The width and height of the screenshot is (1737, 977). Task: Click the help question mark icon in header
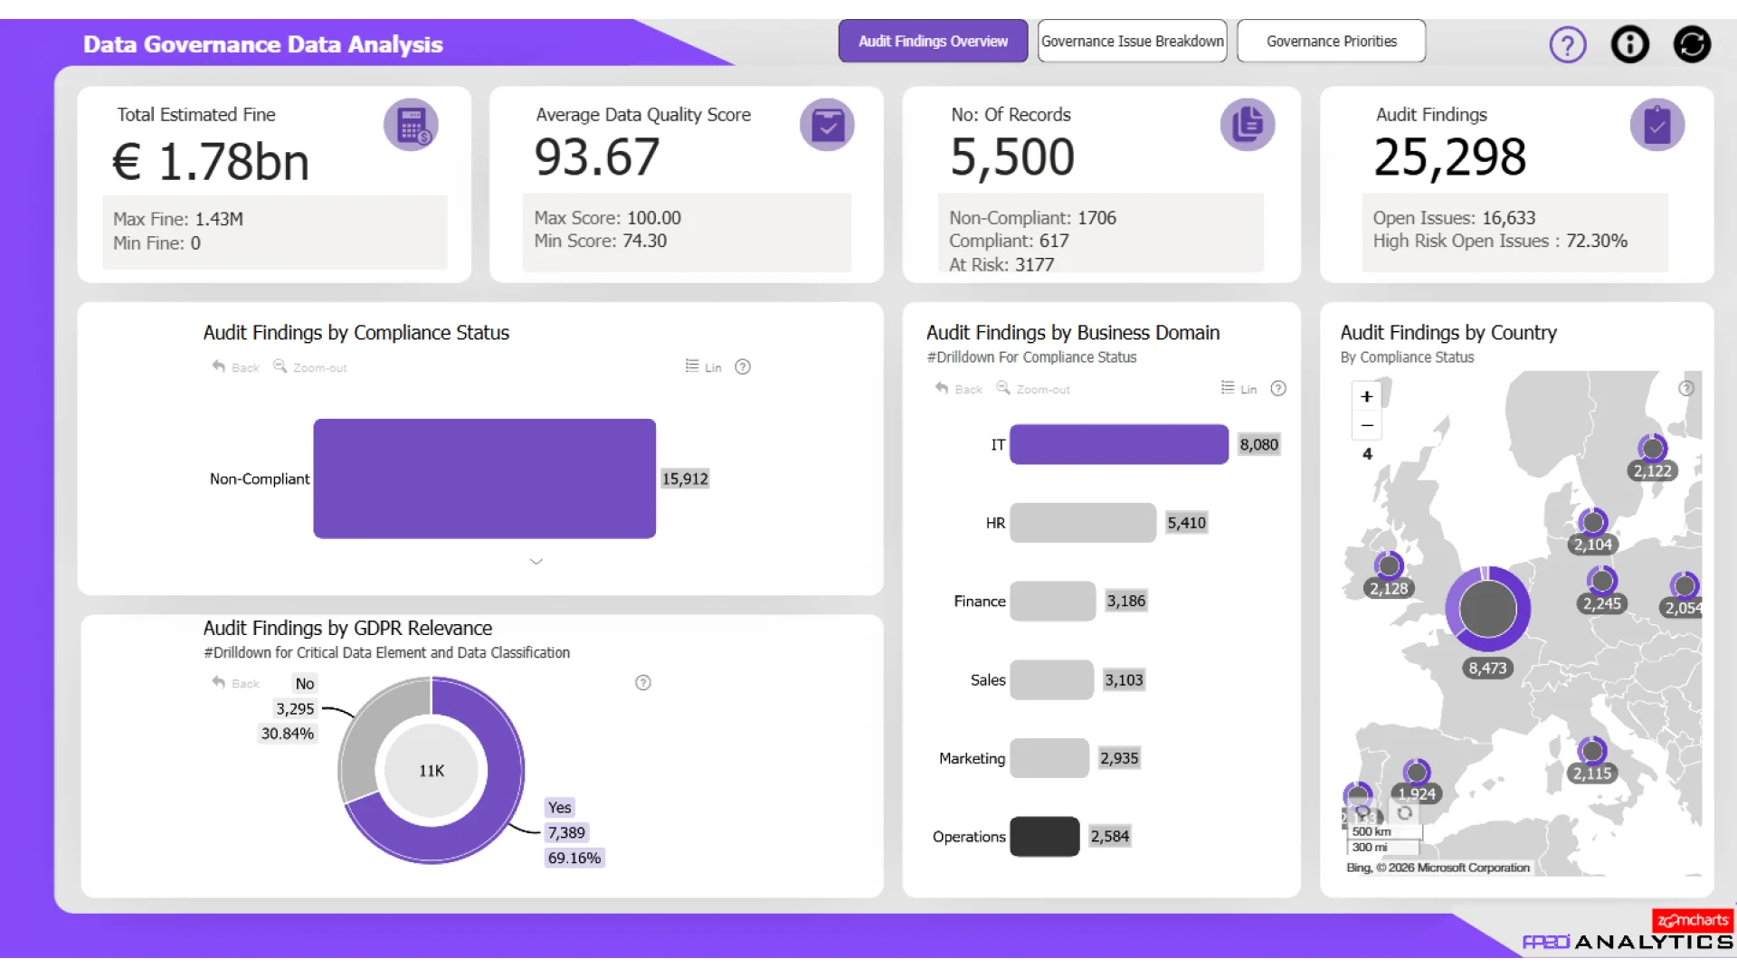pos(1567,44)
